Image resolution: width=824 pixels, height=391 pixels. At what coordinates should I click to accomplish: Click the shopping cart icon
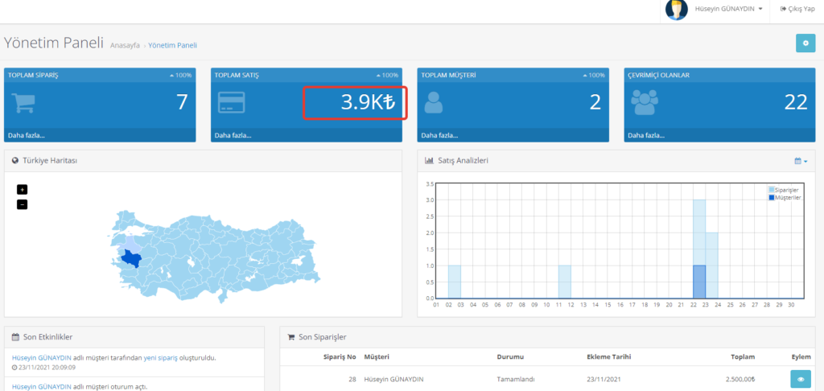(x=25, y=103)
